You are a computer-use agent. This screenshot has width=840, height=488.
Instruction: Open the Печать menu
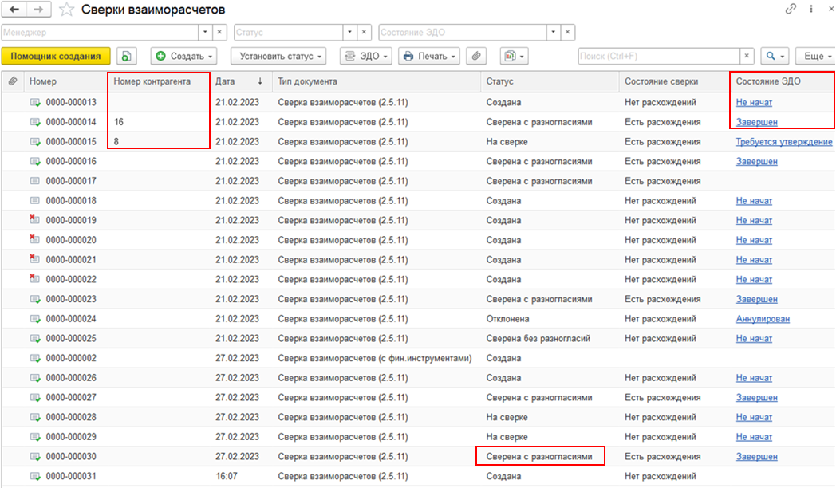(429, 57)
